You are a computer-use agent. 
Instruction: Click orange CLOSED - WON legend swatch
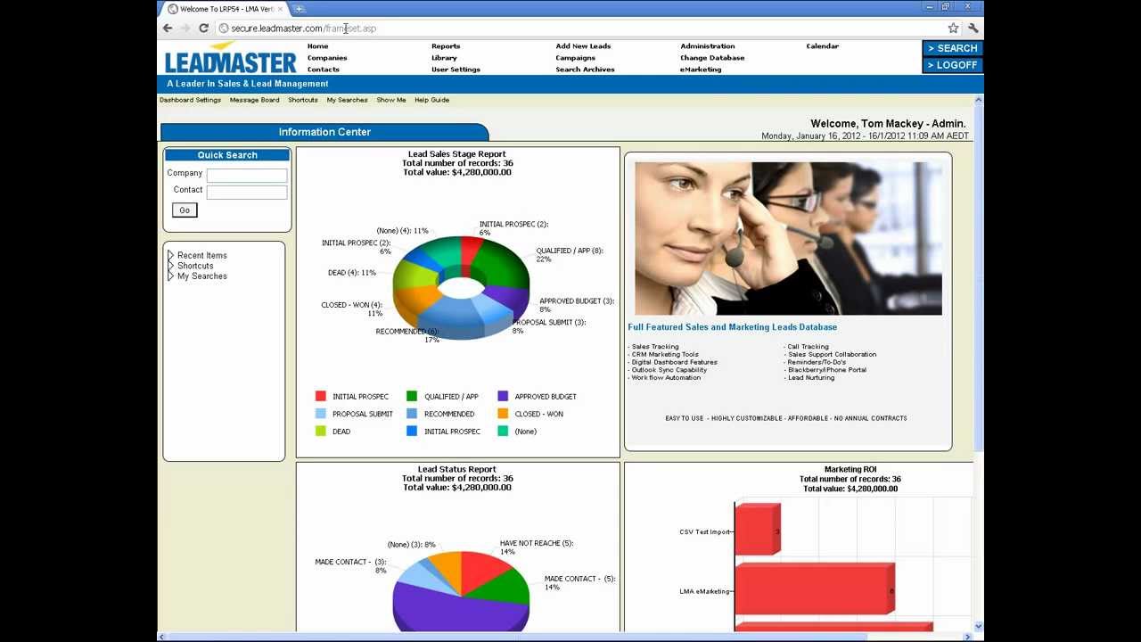tap(503, 414)
